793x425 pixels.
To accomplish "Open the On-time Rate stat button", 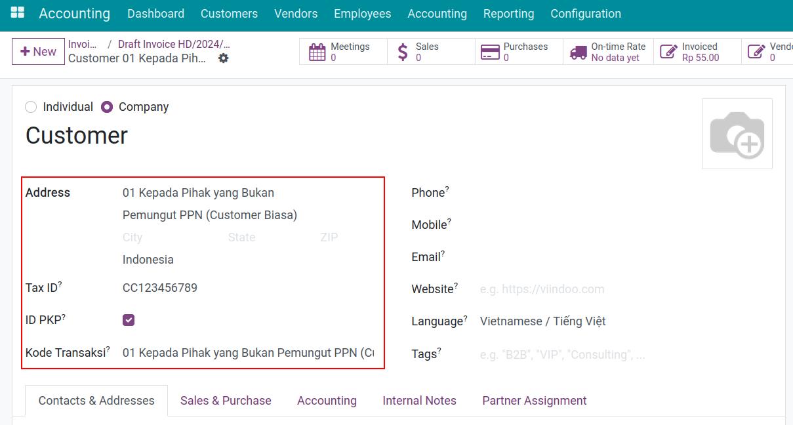I will [x=607, y=52].
